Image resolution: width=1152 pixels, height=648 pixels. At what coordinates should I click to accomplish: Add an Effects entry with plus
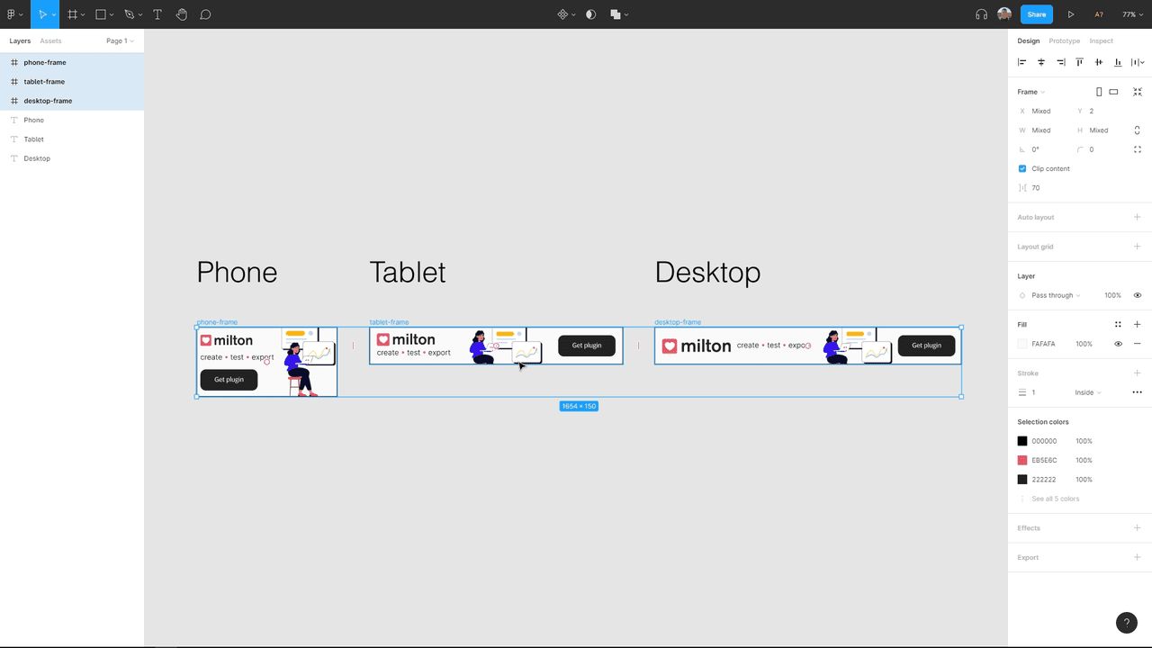1138,528
